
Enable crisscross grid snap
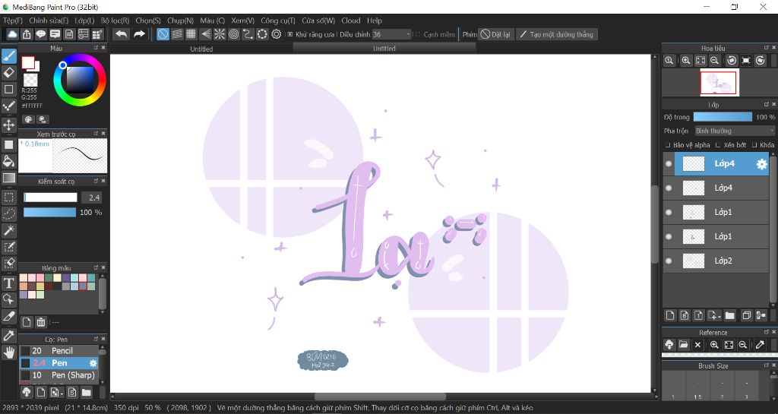tap(191, 34)
